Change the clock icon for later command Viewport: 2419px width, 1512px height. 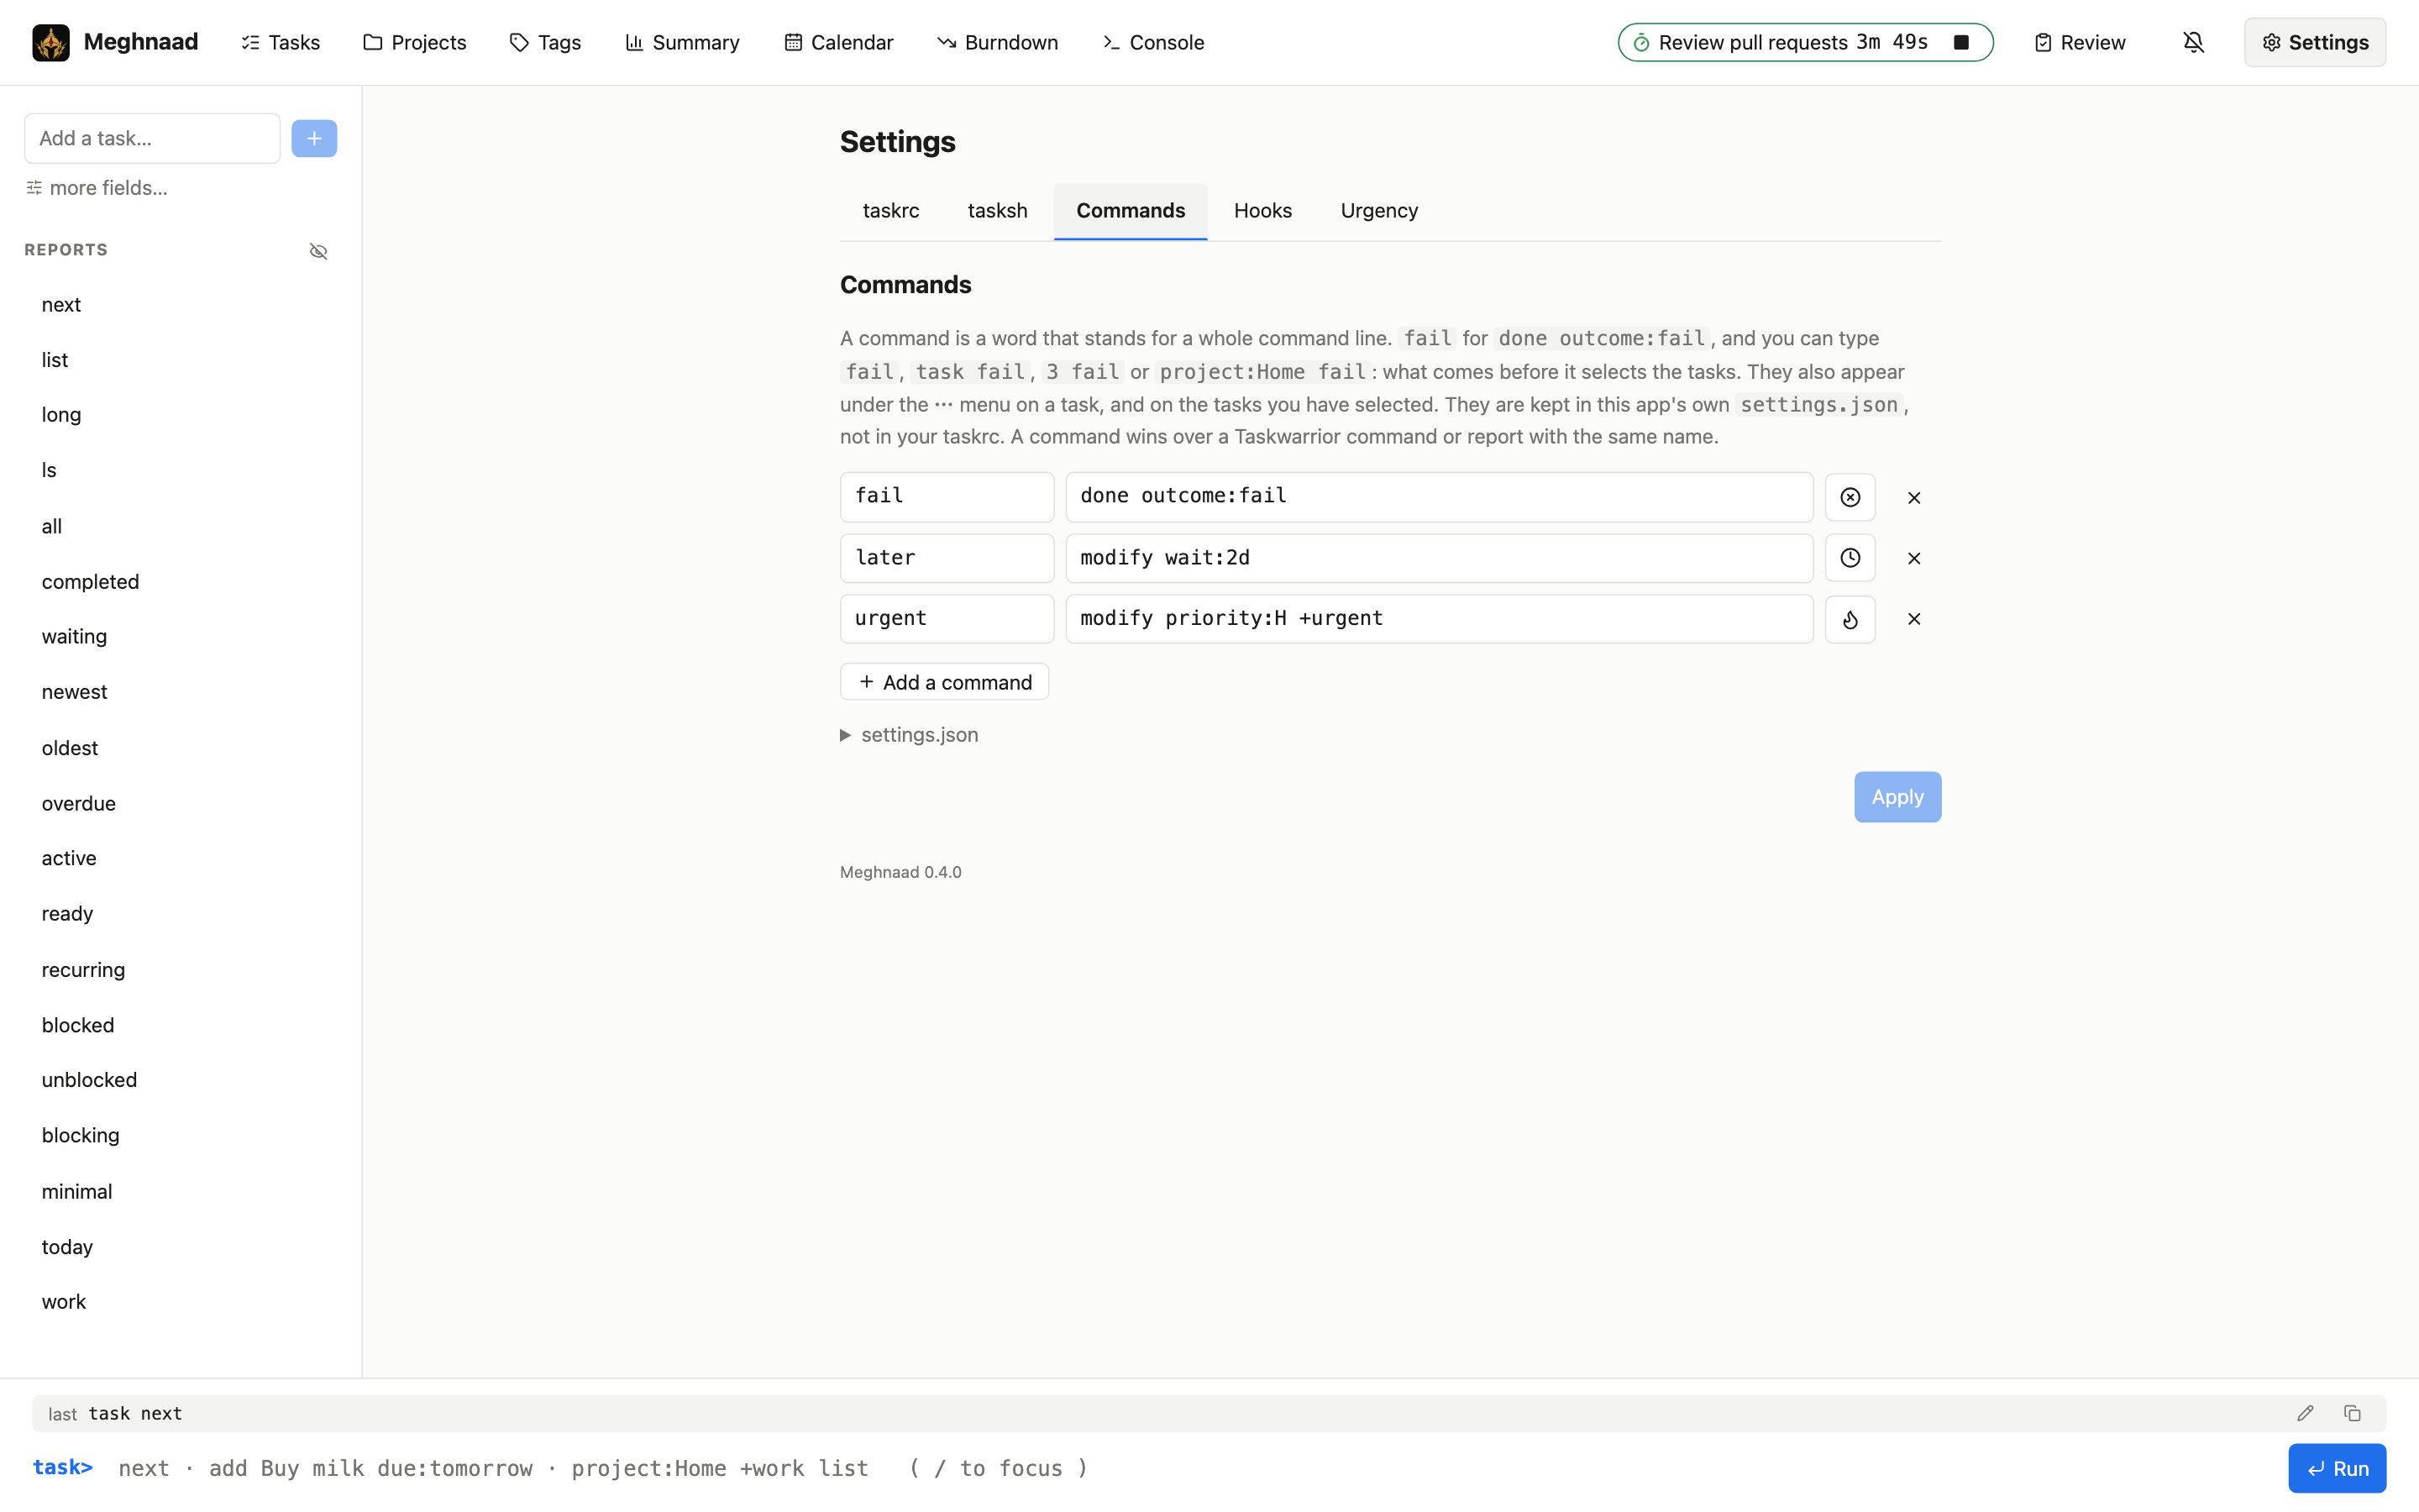click(x=1850, y=558)
